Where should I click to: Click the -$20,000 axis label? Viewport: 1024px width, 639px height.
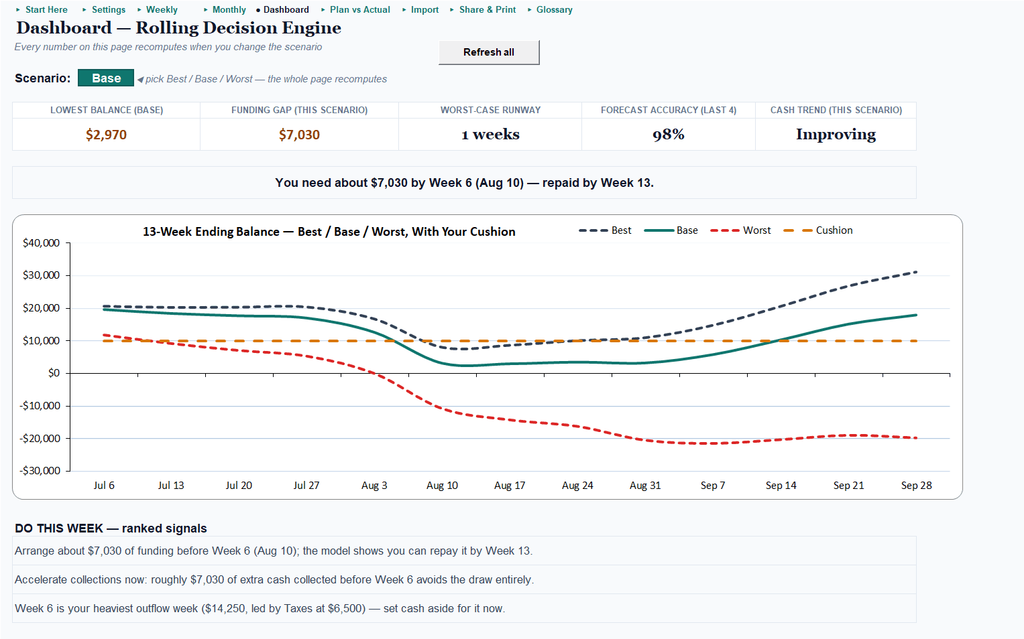tap(40, 439)
